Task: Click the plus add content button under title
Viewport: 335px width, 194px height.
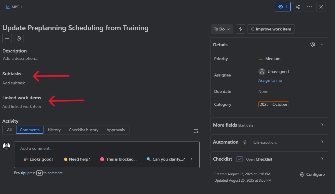Action: (7, 38)
